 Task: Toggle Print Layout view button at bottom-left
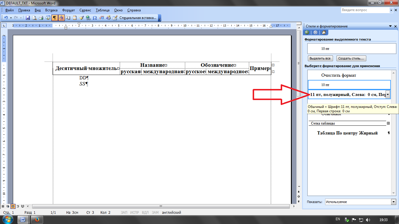pyautogui.click(x=13, y=206)
